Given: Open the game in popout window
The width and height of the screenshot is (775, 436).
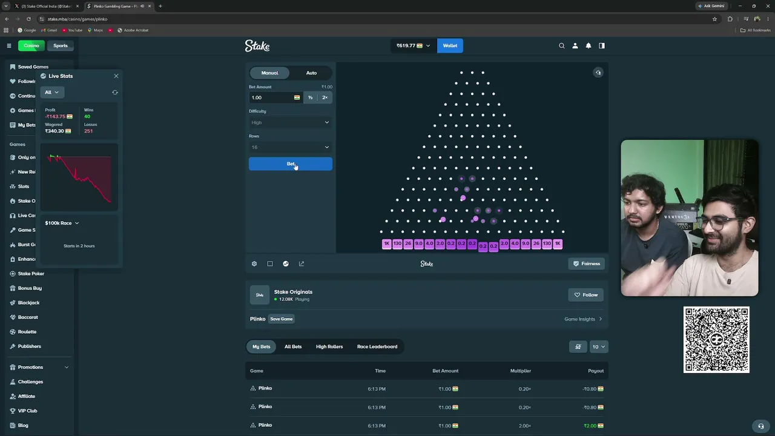Looking at the screenshot, I should pyautogui.click(x=302, y=263).
